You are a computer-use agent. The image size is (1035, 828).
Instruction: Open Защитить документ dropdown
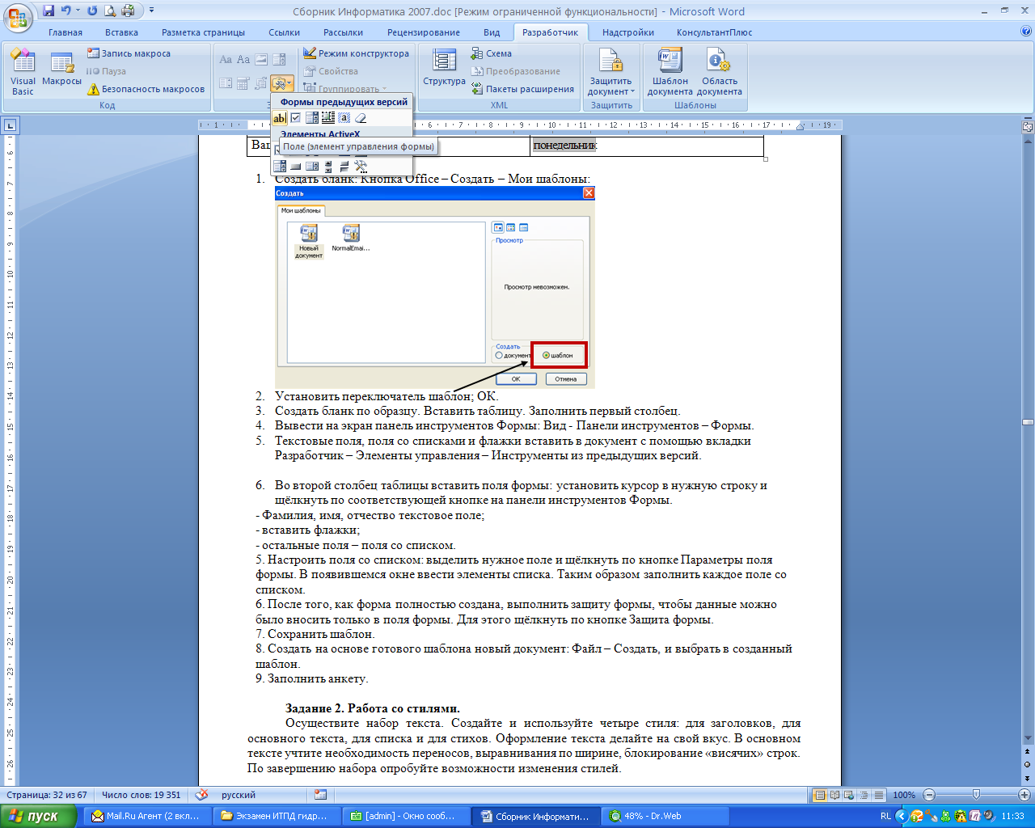point(611,72)
